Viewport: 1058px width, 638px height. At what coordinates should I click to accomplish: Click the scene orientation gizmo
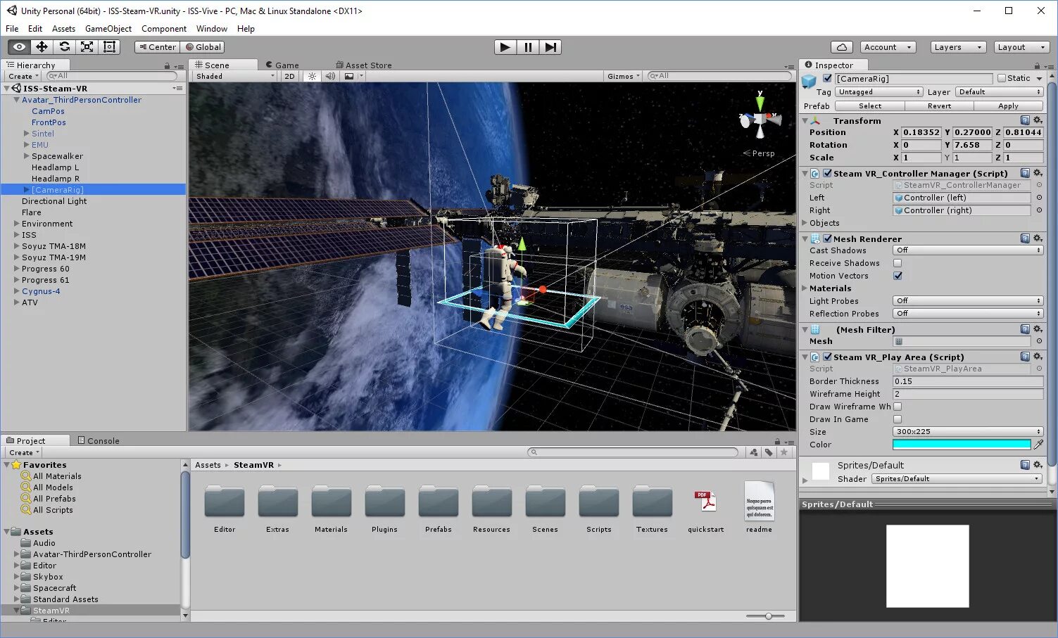(x=760, y=120)
